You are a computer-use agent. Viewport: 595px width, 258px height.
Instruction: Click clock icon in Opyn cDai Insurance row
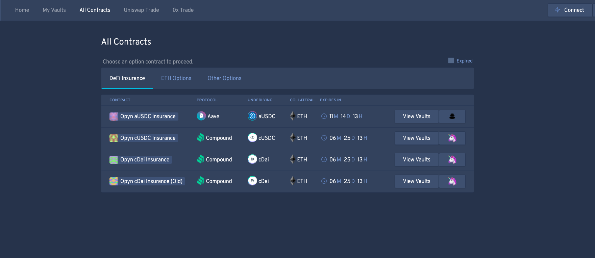pyautogui.click(x=324, y=159)
